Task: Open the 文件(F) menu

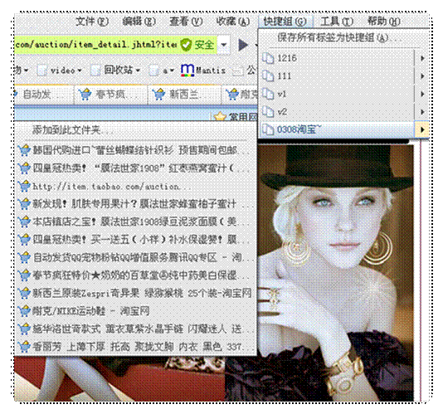Action: 92,22
